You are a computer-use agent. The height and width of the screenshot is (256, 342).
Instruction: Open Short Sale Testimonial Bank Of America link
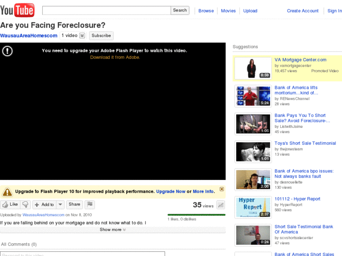click(x=304, y=229)
